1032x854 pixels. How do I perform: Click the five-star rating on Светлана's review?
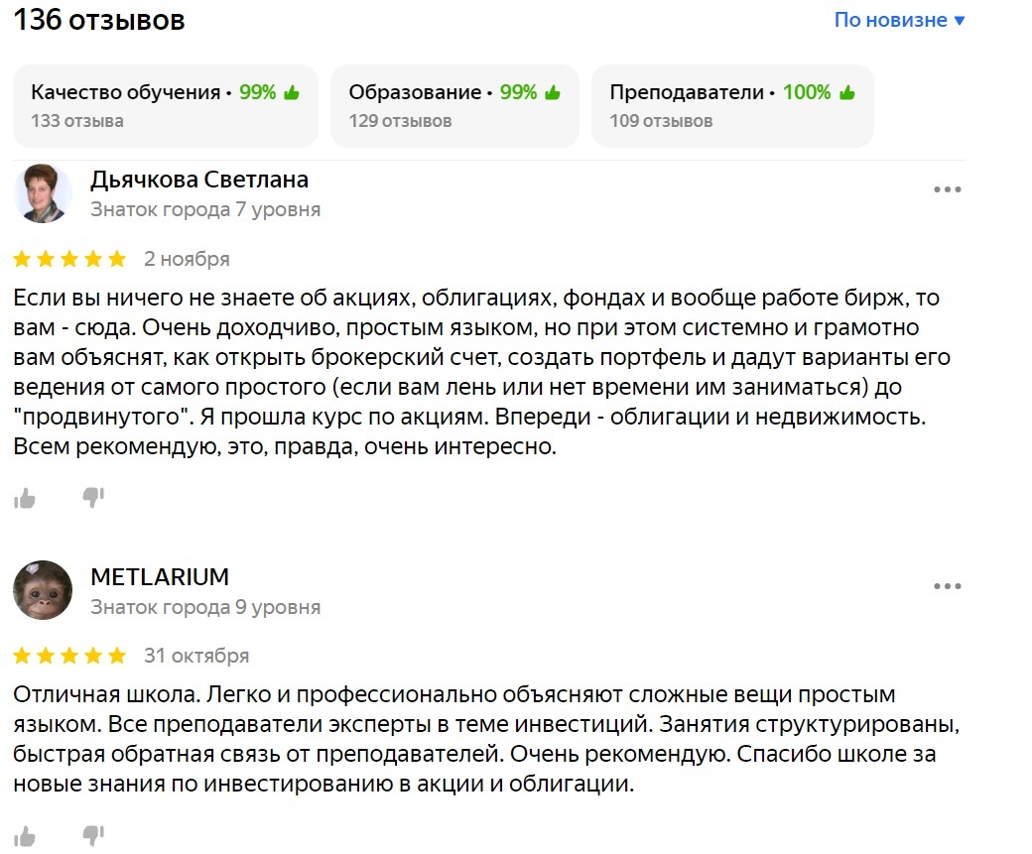click(x=69, y=260)
